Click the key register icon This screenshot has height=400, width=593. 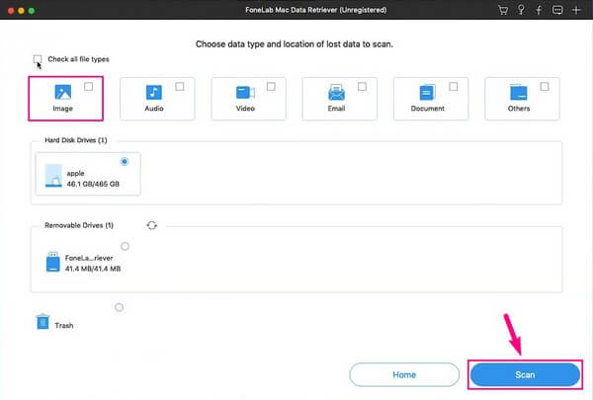tap(521, 10)
